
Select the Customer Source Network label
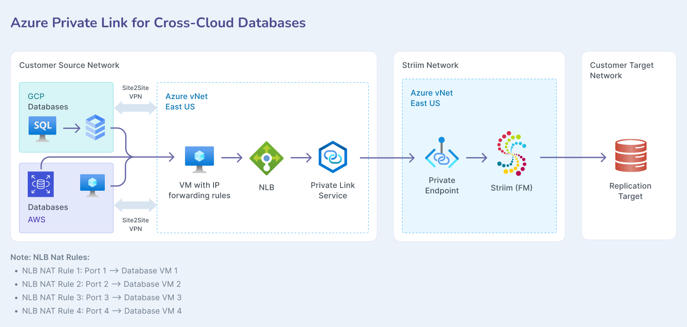click(x=69, y=65)
